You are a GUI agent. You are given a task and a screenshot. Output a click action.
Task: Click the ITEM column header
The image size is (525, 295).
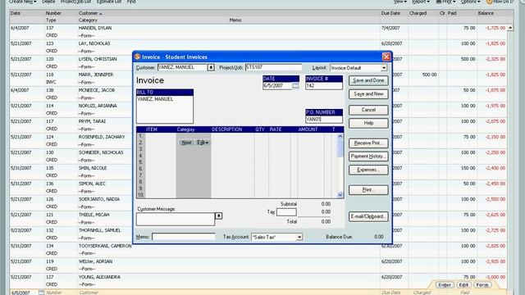[x=151, y=129]
